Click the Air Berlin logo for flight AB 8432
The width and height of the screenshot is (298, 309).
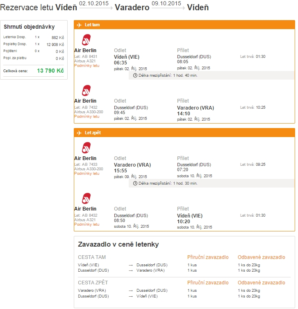[86, 199]
